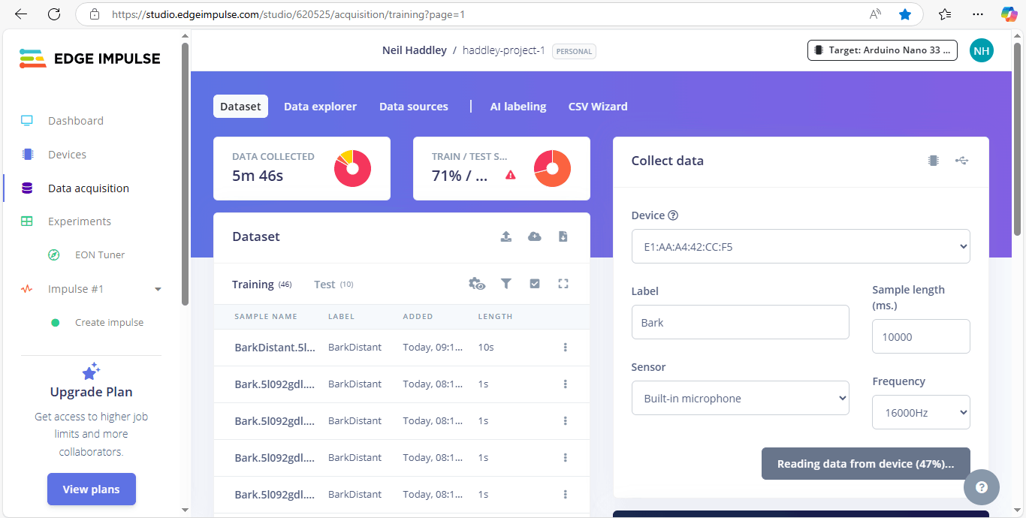The height and width of the screenshot is (518, 1026).
Task: Click the LABEL column header
Action: [x=341, y=317]
